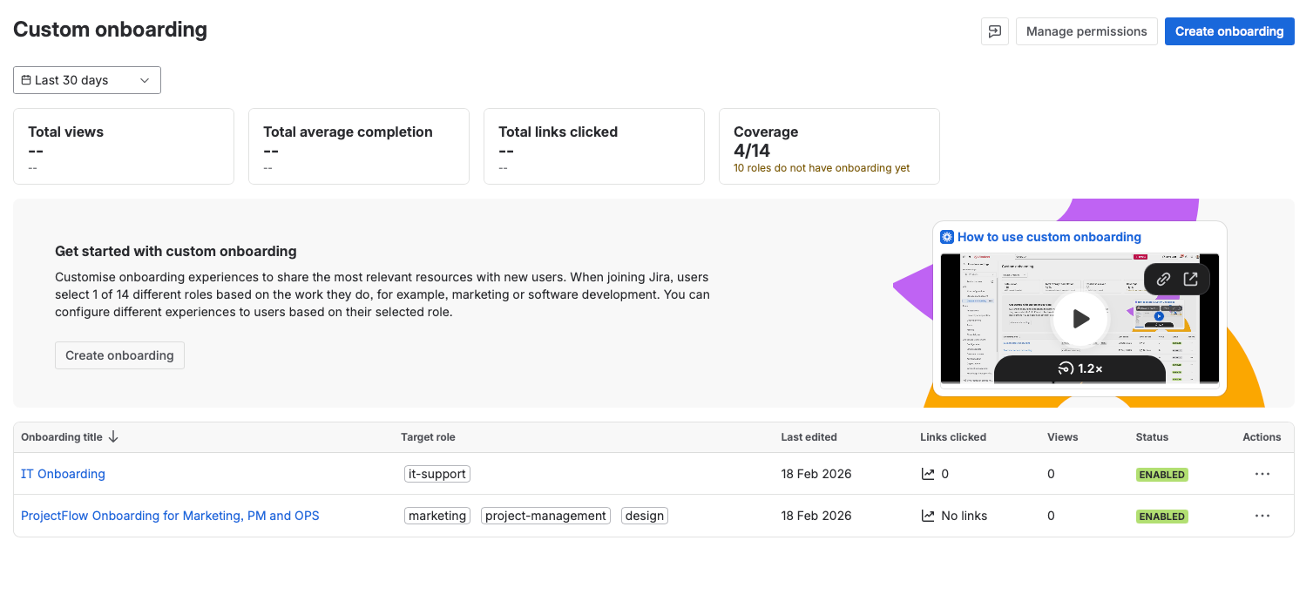The image size is (1313, 608).
Task: Click the it-support role tag
Action: coord(437,474)
